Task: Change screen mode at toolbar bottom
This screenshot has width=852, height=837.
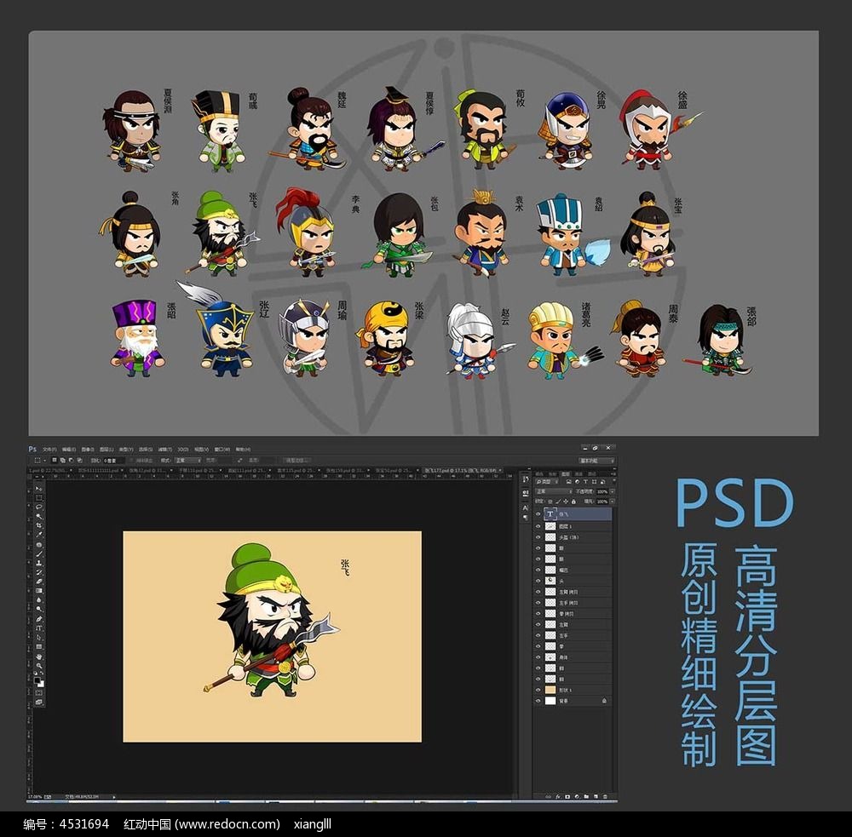Action: coord(39,702)
